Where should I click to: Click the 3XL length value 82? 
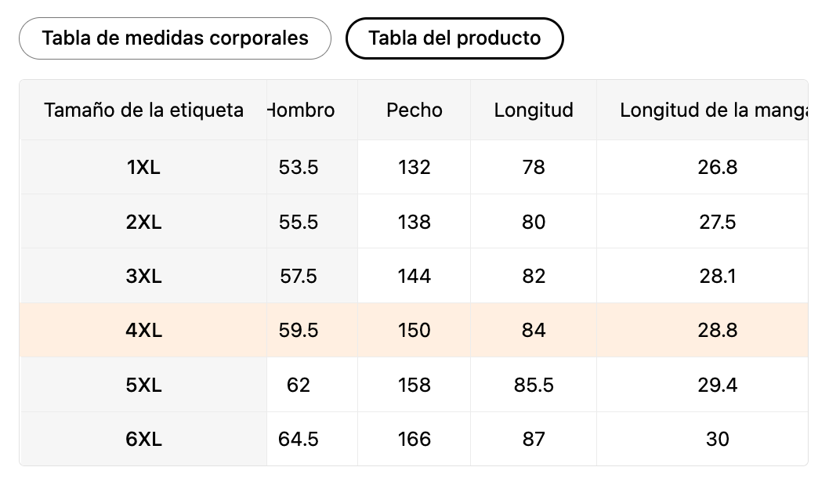(534, 276)
